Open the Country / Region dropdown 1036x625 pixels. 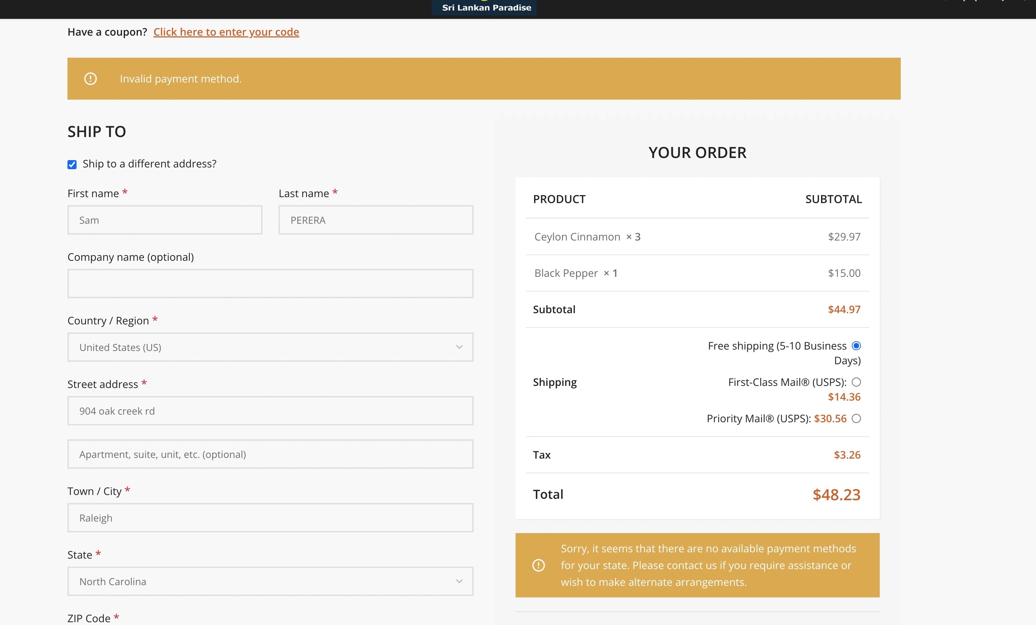click(270, 347)
